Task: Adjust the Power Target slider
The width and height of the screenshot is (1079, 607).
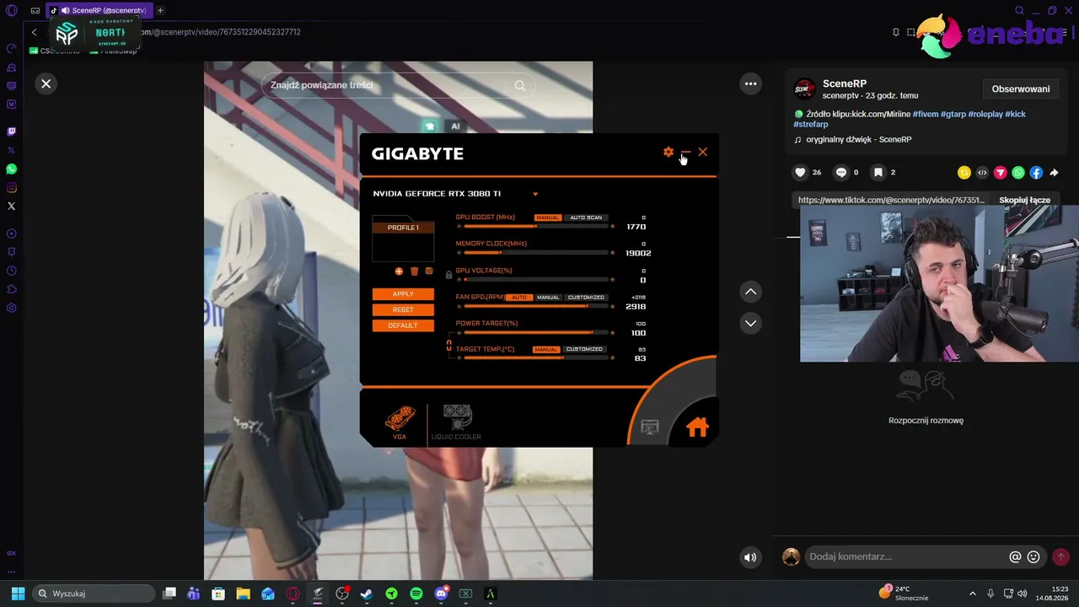Action: 535,333
